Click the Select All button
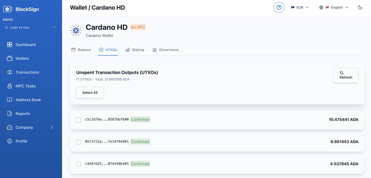 click(x=90, y=93)
